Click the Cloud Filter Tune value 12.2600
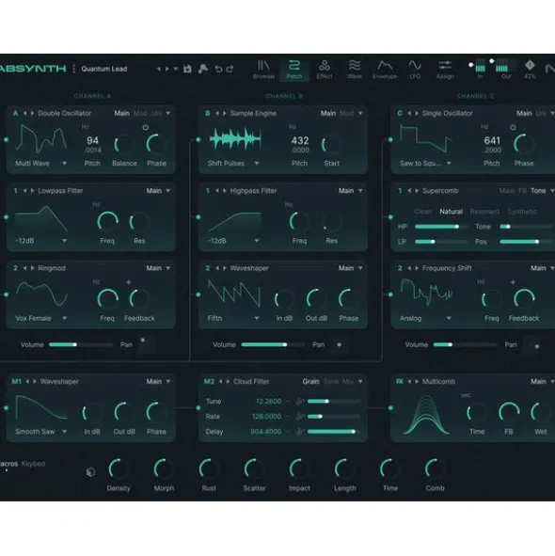555x556 pixels. pos(268,401)
